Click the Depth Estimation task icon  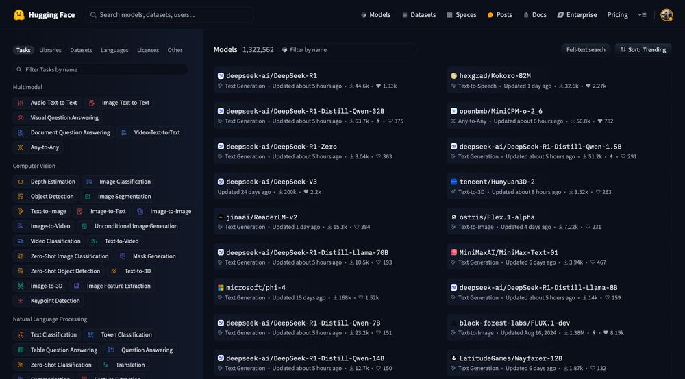(x=21, y=182)
